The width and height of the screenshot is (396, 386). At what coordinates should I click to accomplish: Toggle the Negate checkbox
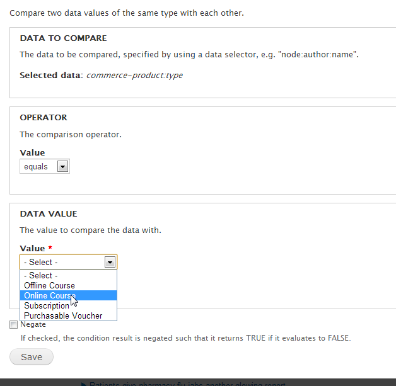14,325
